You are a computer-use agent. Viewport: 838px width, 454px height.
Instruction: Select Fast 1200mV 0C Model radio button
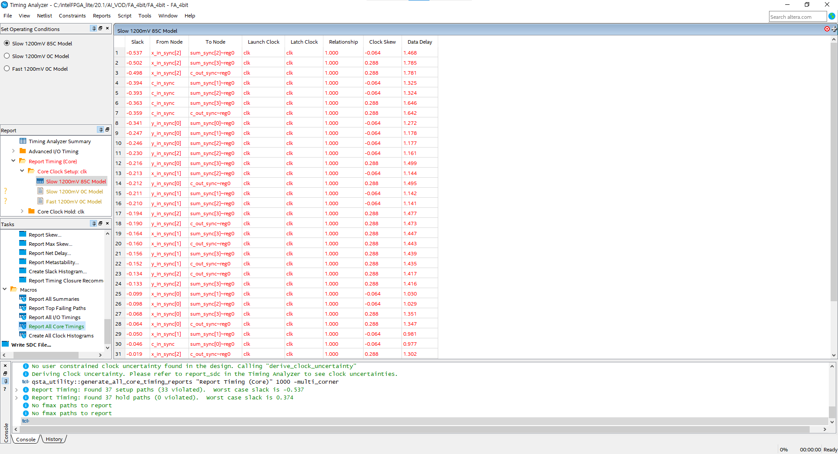point(7,69)
